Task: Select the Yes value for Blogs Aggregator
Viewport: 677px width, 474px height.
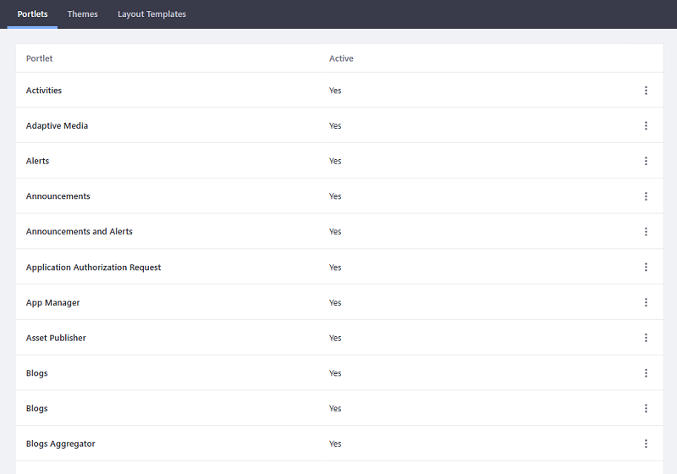Action: pyautogui.click(x=335, y=444)
